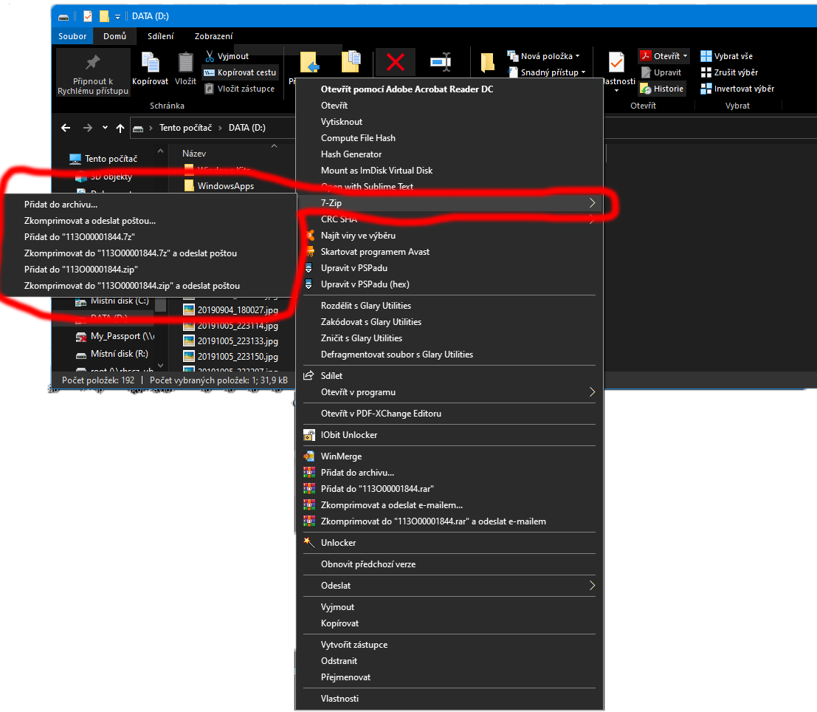Select file 20191005_223133.jpg in list
The image size is (817, 712).
237,341
